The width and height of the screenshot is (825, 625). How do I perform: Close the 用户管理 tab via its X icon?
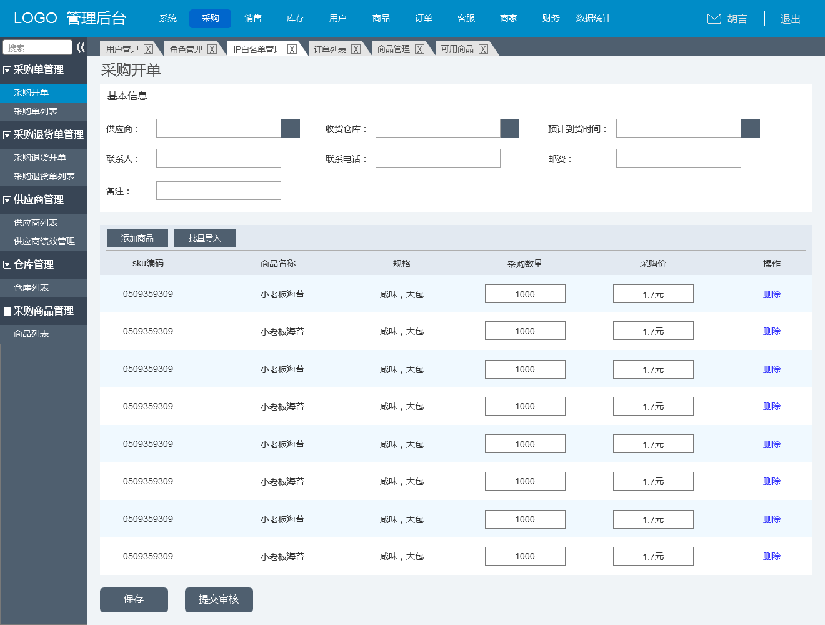pyautogui.click(x=148, y=49)
